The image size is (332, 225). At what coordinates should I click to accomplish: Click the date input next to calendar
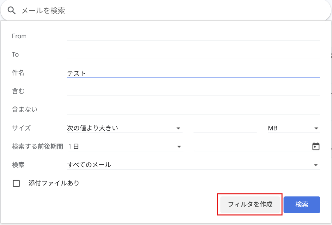tap(252, 147)
